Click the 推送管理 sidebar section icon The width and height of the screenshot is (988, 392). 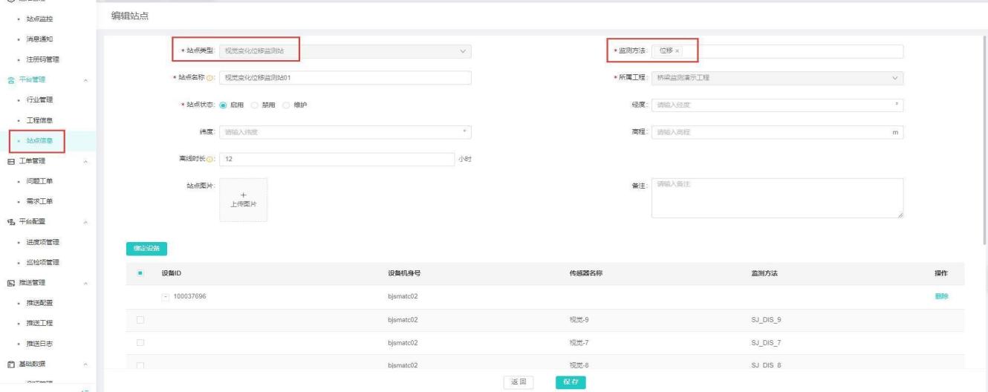(10, 283)
